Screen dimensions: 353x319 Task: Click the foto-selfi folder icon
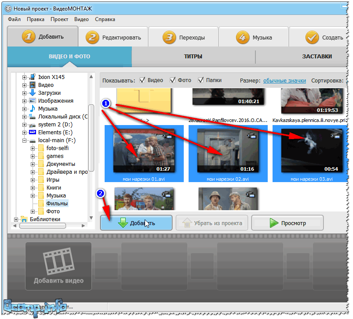41,148
